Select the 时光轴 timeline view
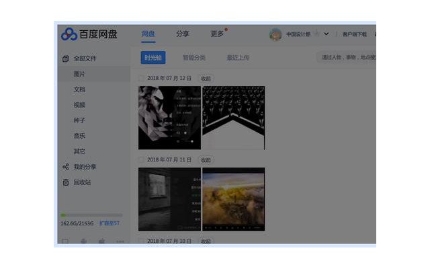 click(x=153, y=58)
